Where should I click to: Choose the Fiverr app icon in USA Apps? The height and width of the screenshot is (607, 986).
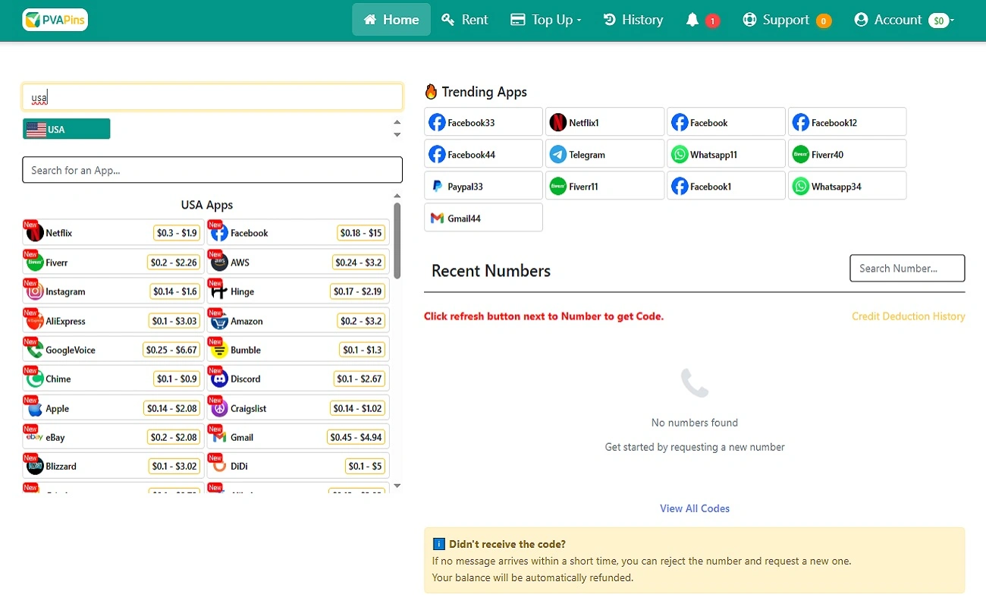click(35, 263)
